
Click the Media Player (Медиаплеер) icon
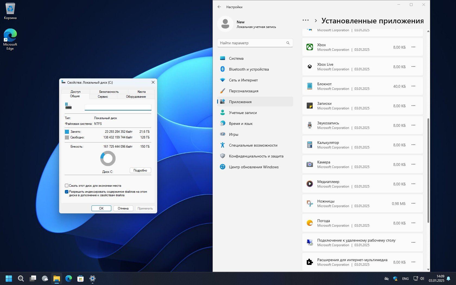309,184
